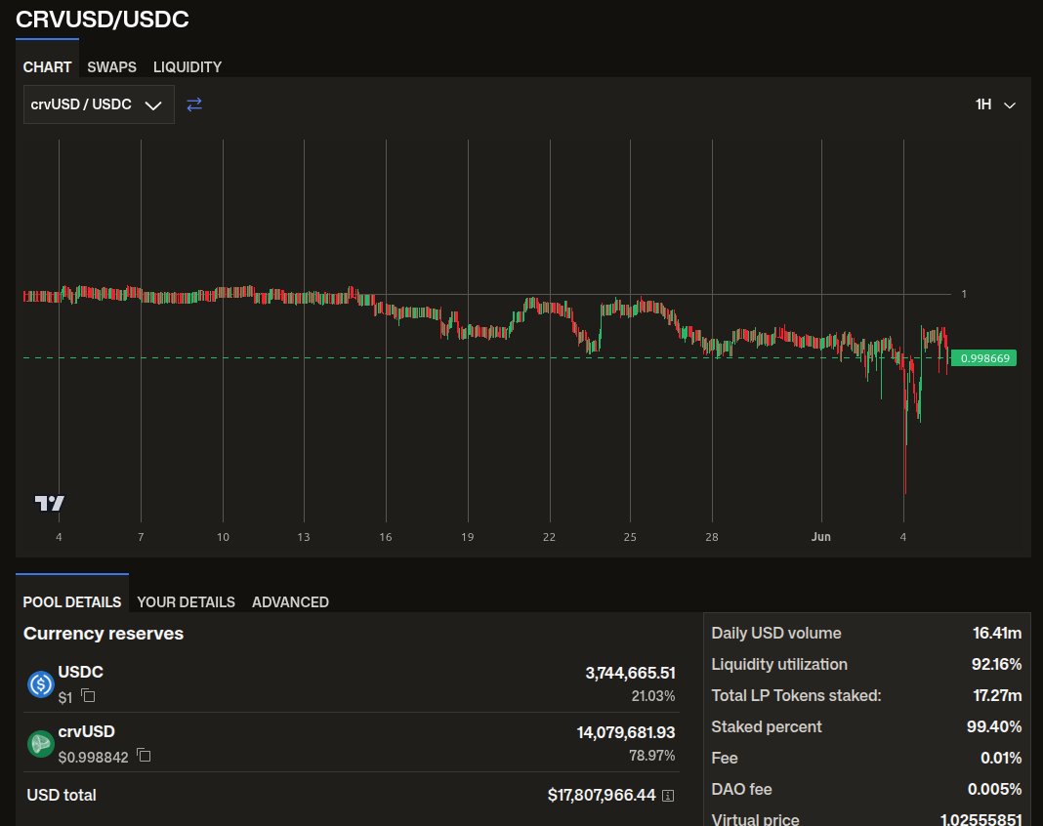Select the Currency reserves heading
1043x826 pixels.
[x=104, y=633]
